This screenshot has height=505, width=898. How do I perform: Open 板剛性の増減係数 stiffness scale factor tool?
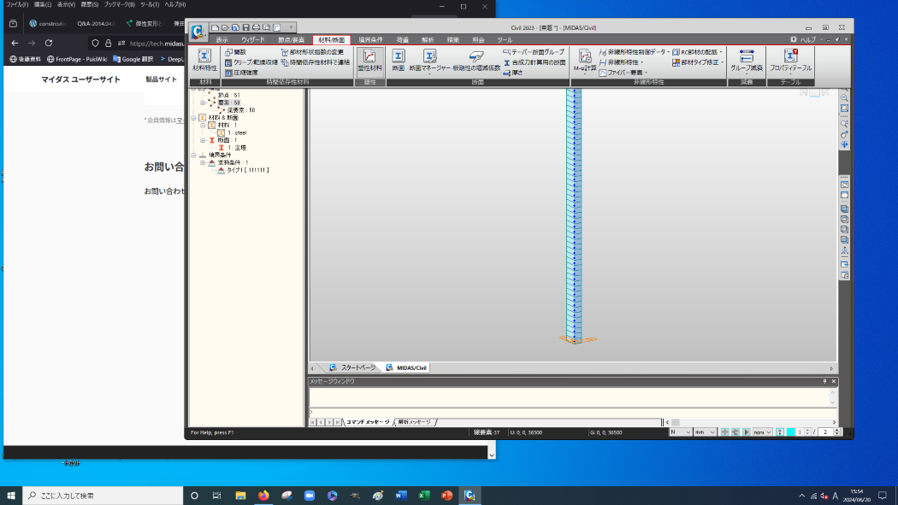coord(476,61)
